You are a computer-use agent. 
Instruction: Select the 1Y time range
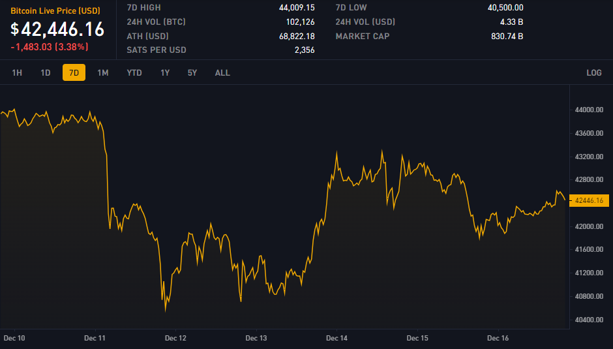(165, 72)
